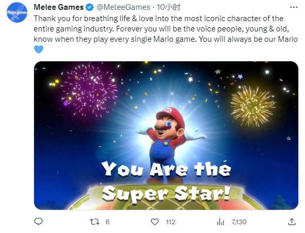Click the retweet arrows icon

click(95, 222)
